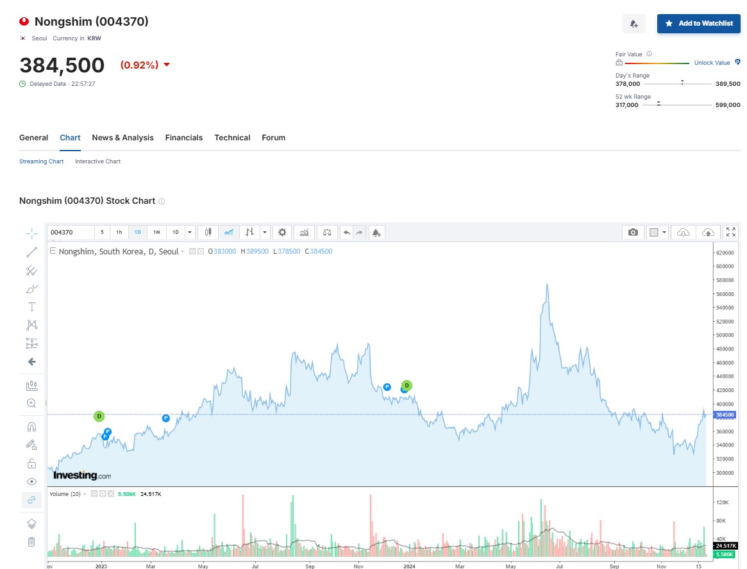Select the crosshair cursor tool
Image resolution: width=747 pixels, height=569 pixels.
coord(31,233)
